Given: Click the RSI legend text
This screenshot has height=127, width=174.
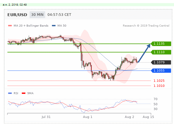Looking at the screenshot, I should tap(16, 93).
